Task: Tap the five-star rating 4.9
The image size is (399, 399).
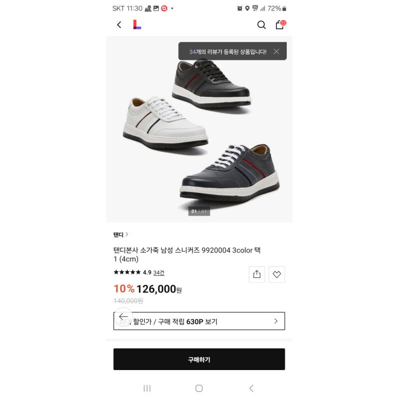Action: [132, 272]
